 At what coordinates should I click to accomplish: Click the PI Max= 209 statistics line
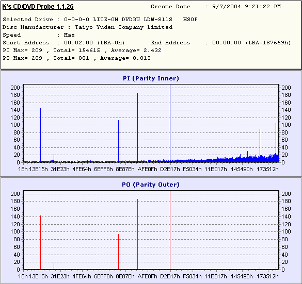82,51
